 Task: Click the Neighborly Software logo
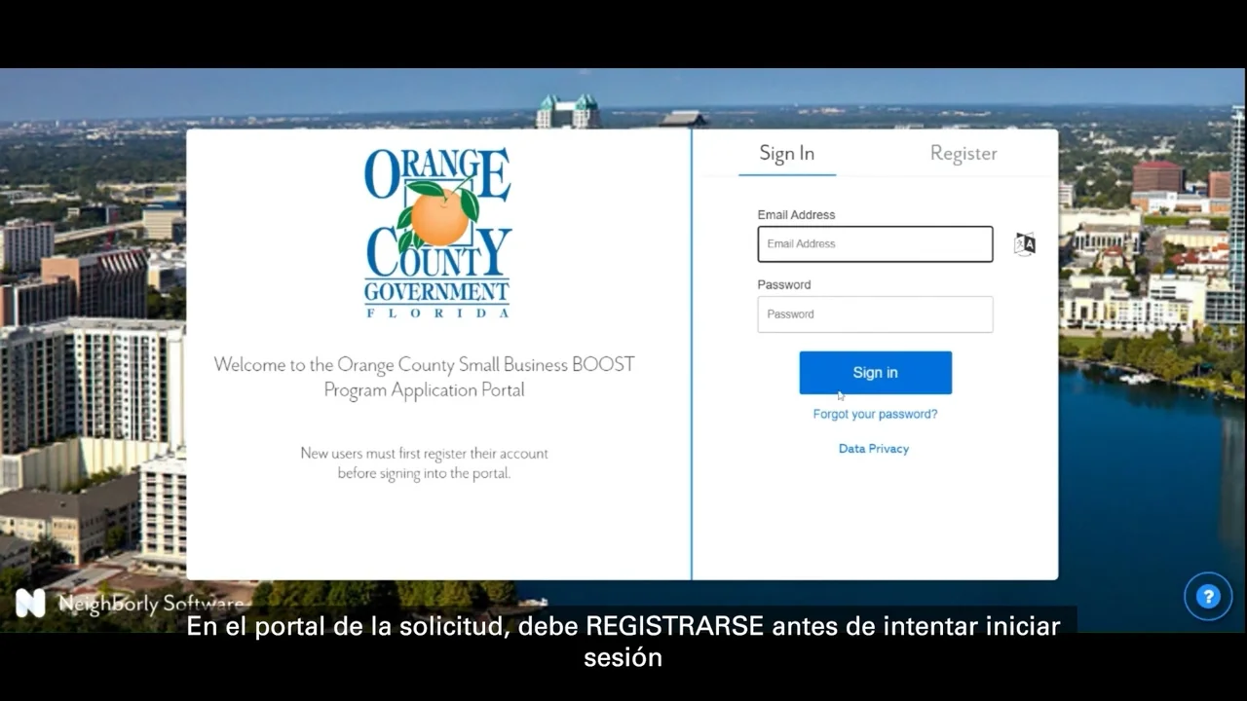pyautogui.click(x=129, y=604)
